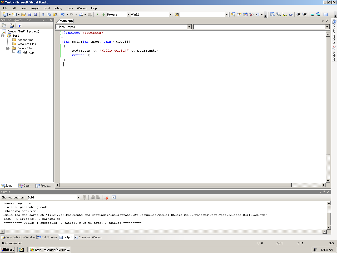Expand the Toolbox side tab

pyautogui.click(x=334, y=53)
